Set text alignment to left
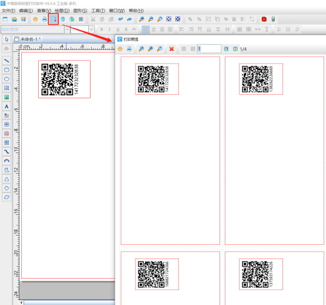Viewport: 326px width, 305px height. [145, 29]
